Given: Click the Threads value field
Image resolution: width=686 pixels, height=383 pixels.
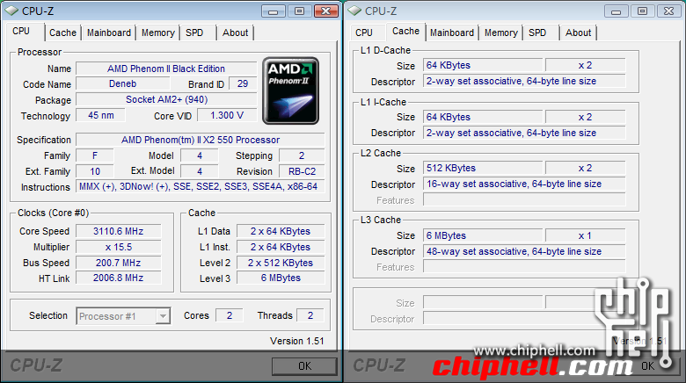Looking at the screenshot, I should pos(310,315).
